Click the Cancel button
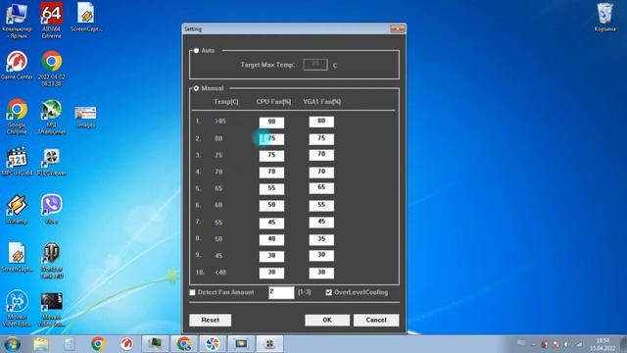The width and height of the screenshot is (627, 353). coord(376,320)
